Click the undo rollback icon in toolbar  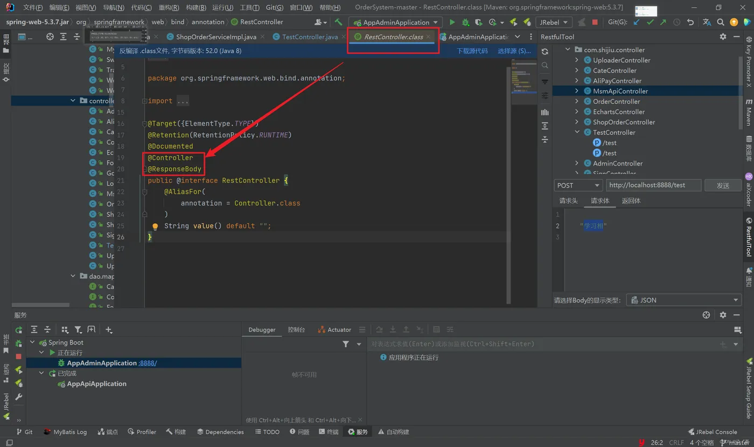[690, 22]
